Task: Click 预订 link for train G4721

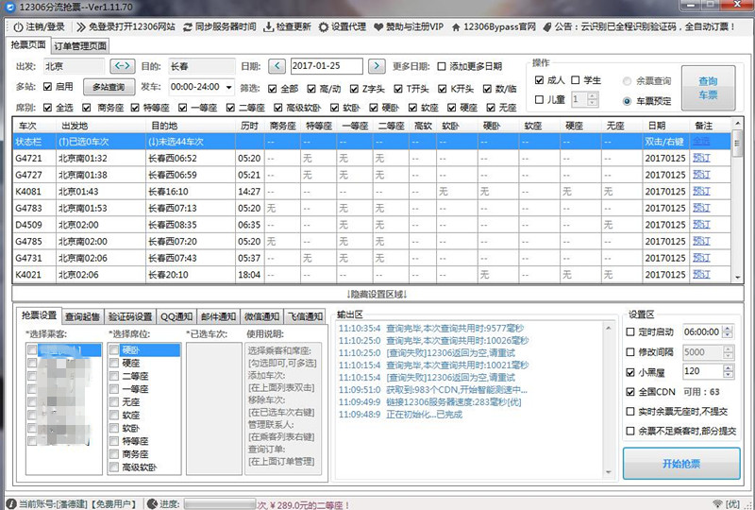Action: (701, 158)
